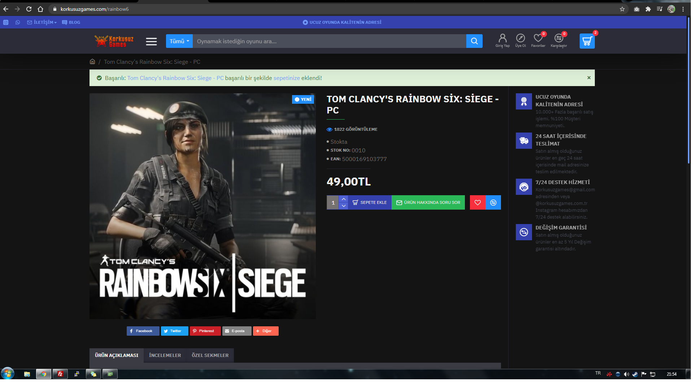This screenshot has width=693, height=389.
Task: Share the product on Facebook
Action: pos(143,331)
